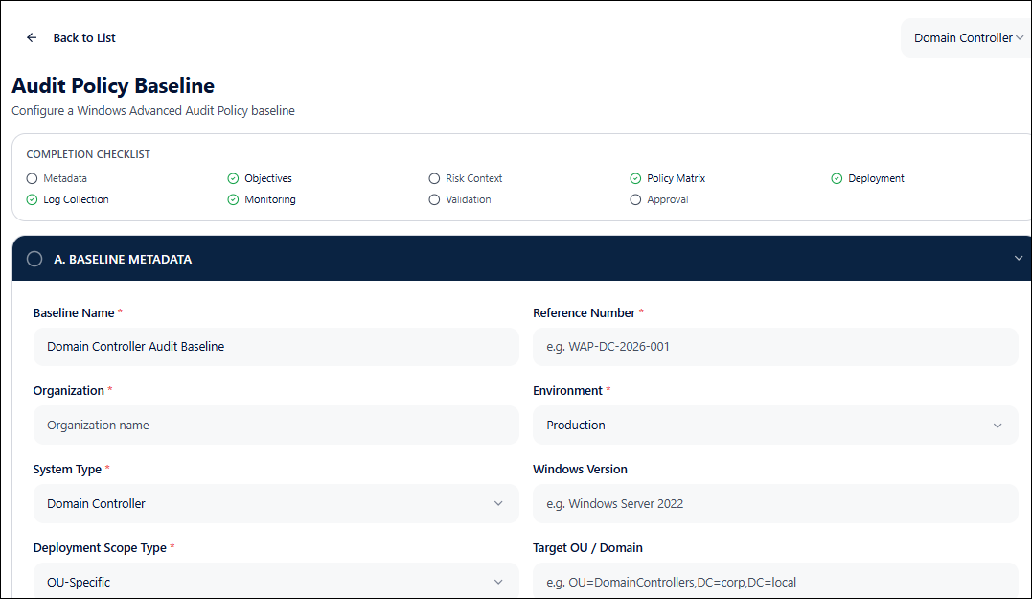Focus the Reference Number input field
The image size is (1032, 599).
[775, 347]
